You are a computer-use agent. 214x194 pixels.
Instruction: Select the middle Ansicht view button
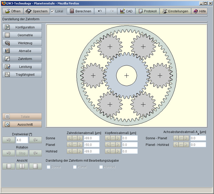[22, 166]
